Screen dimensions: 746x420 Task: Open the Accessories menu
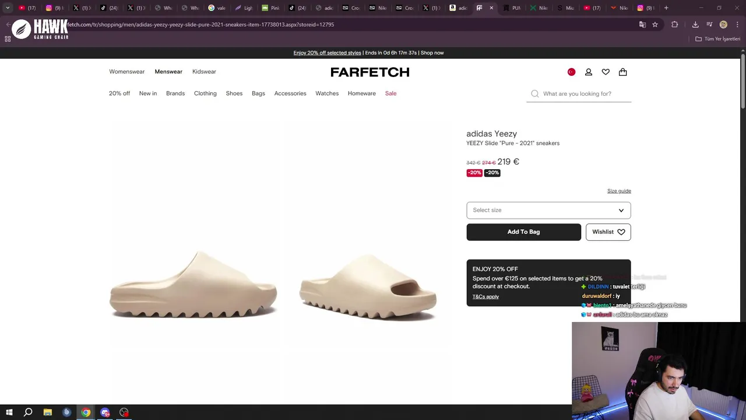[290, 93]
